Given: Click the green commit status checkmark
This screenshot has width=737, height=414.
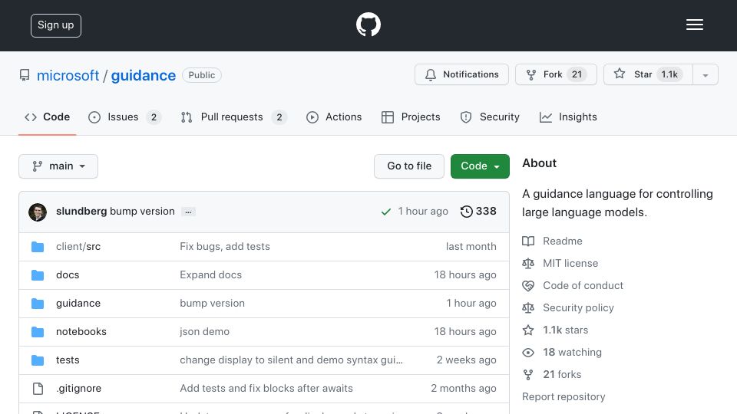Looking at the screenshot, I should (x=386, y=212).
